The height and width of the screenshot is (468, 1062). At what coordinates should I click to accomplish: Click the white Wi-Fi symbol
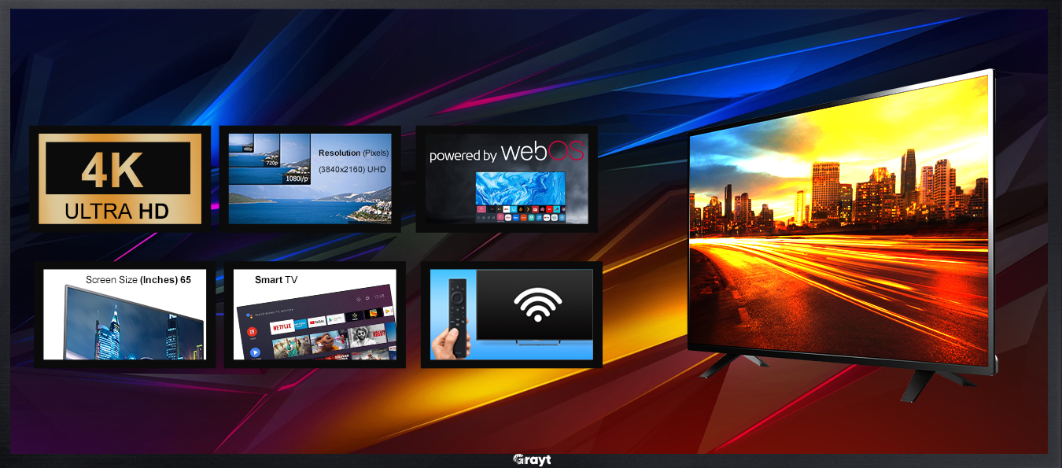pos(537,304)
